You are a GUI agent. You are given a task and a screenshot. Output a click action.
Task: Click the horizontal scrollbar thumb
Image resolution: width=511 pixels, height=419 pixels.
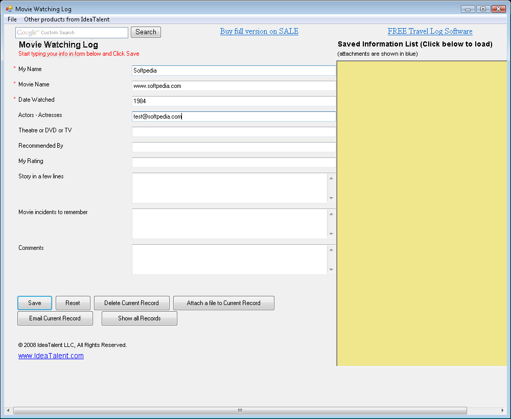tap(240, 410)
